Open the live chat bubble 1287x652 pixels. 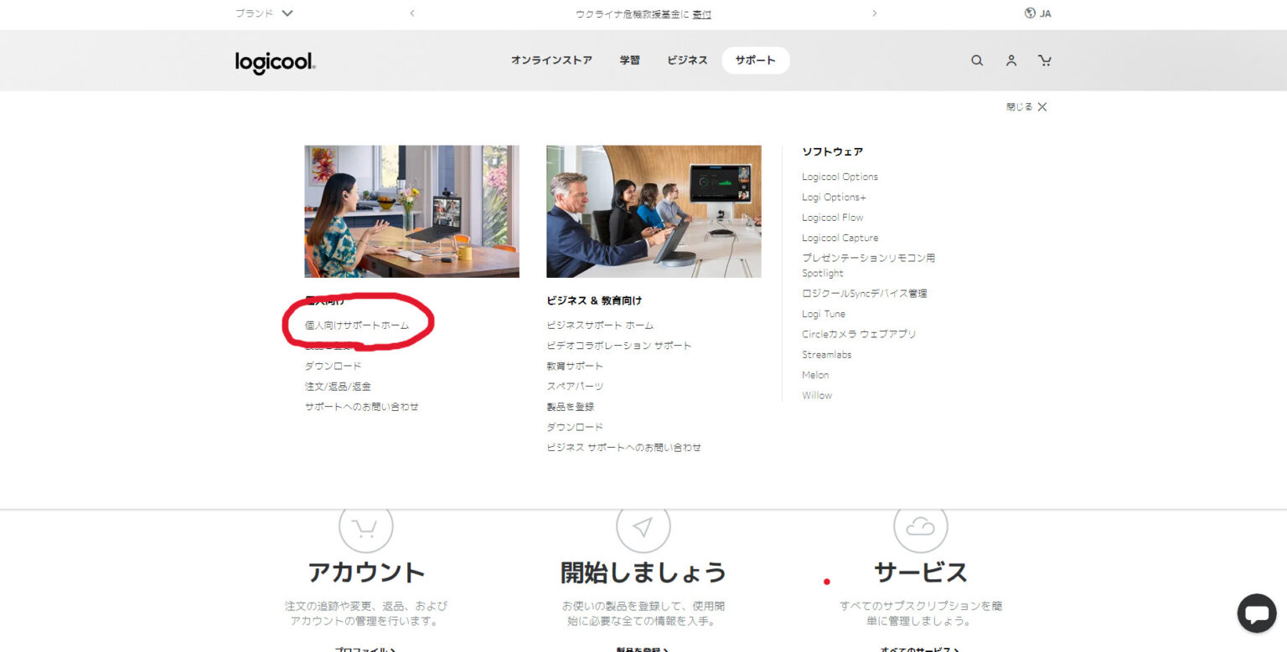pyautogui.click(x=1256, y=613)
